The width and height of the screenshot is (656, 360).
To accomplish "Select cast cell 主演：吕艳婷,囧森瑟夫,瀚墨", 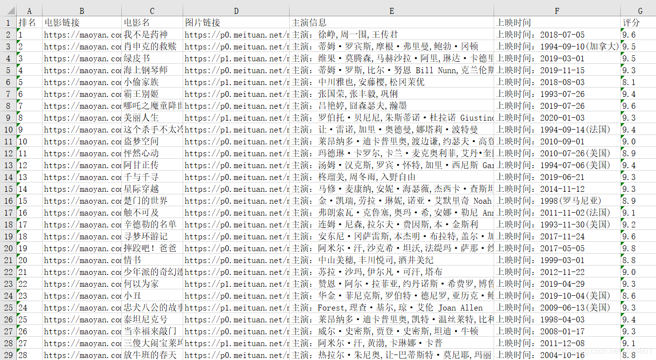I will (392, 106).
